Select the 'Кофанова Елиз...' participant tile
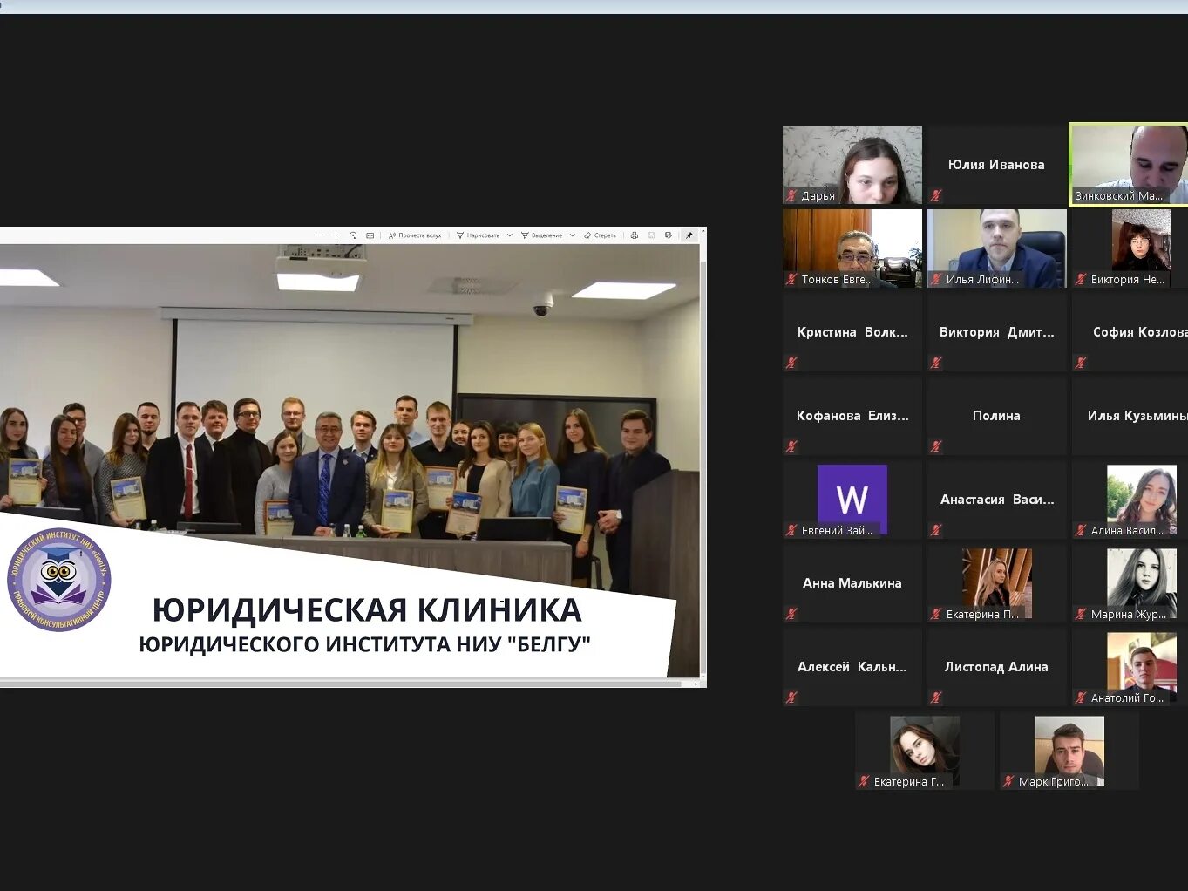Viewport: 1188px width, 891px height. point(852,416)
